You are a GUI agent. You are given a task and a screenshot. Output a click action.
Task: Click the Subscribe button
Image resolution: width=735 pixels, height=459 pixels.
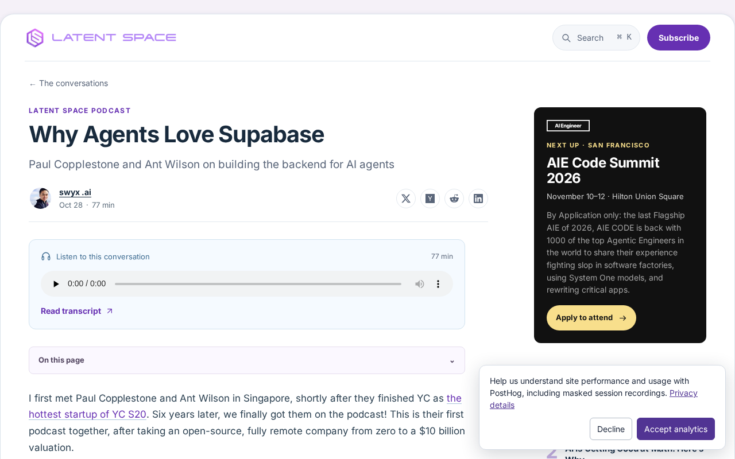(679, 38)
